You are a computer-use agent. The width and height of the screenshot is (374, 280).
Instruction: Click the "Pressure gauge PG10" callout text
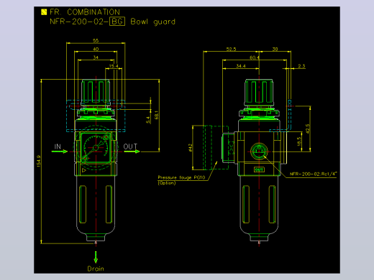tap(181, 177)
